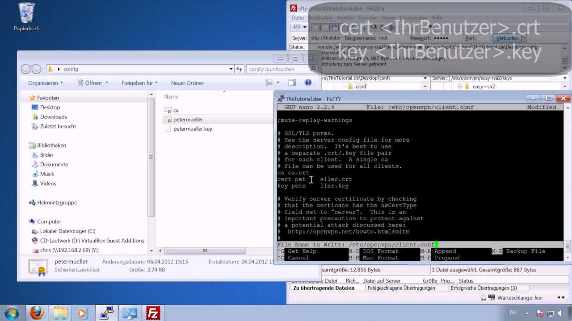This screenshot has width=572, height=321.
Task: Click the Status column header in FileZilla queue
Action: tap(466, 281)
